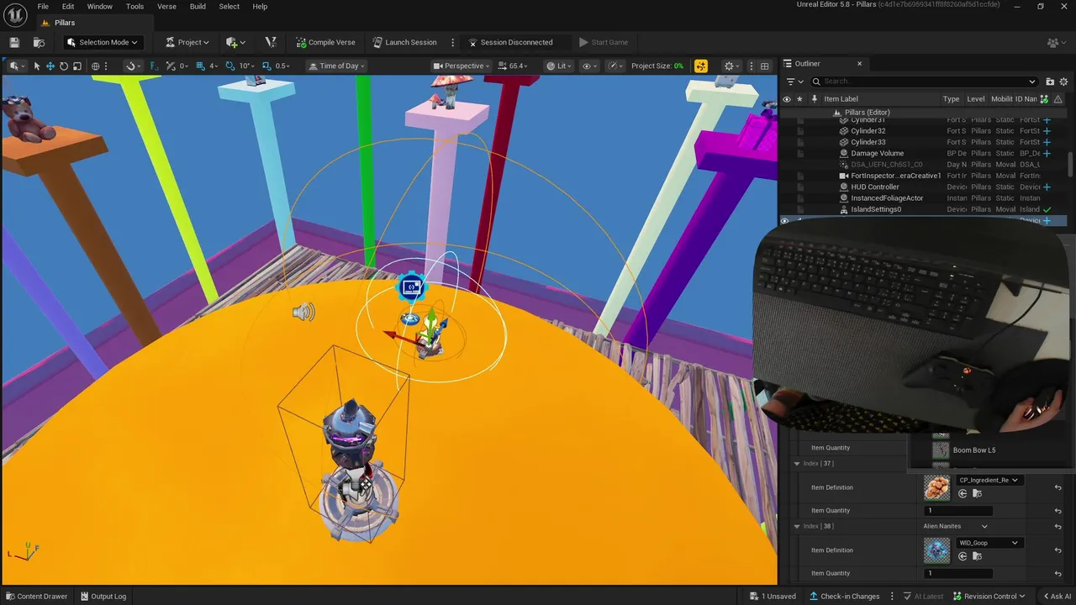Open the WID_Goop item definition dropdown

click(x=989, y=543)
